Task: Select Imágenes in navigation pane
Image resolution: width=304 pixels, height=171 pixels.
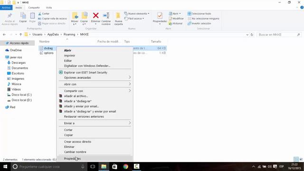Action: click(x=16, y=79)
